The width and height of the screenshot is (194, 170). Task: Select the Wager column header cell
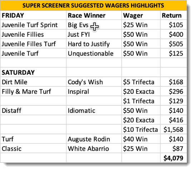pos(141,15)
